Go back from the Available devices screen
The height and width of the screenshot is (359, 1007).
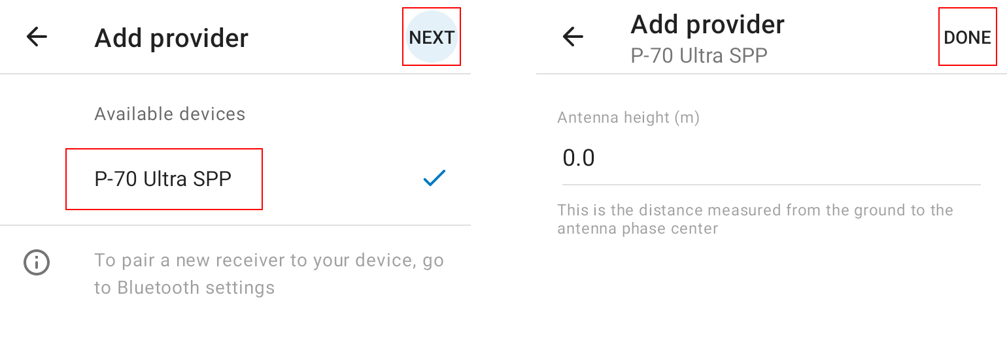click(37, 37)
